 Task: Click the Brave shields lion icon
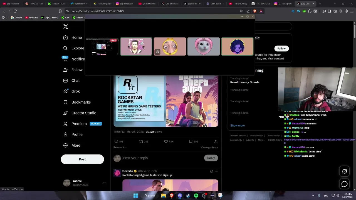pyautogui.click(x=254, y=11)
